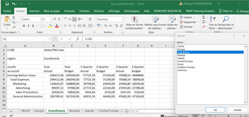Open Mise en forme conditionnelle menu
The width and height of the screenshot is (249, 117).
tap(135, 23)
